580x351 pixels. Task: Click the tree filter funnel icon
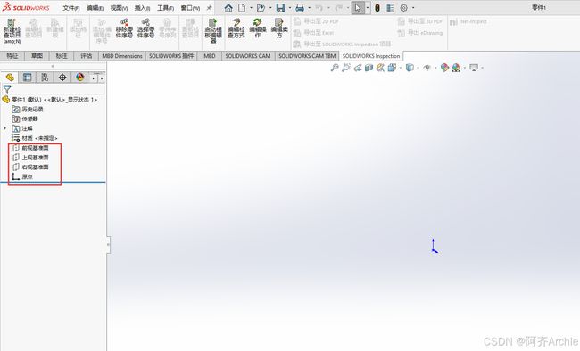click(x=7, y=89)
